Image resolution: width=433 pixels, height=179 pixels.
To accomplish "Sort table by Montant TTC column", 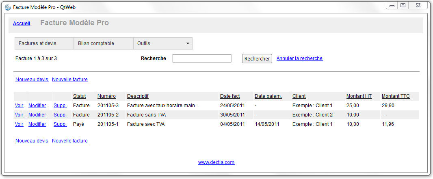I will (x=396, y=96).
